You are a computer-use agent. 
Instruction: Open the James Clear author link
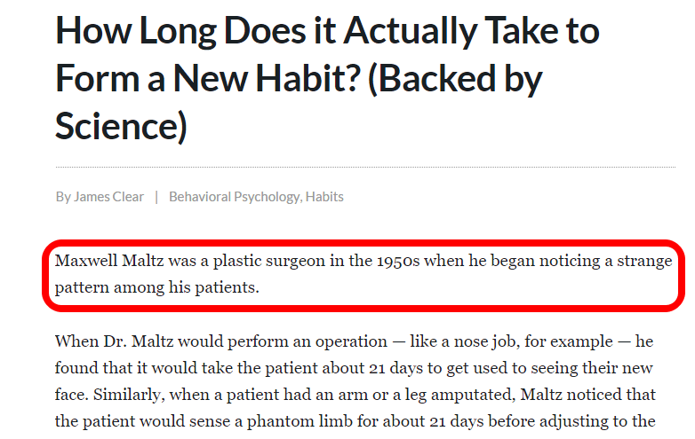coord(108,197)
